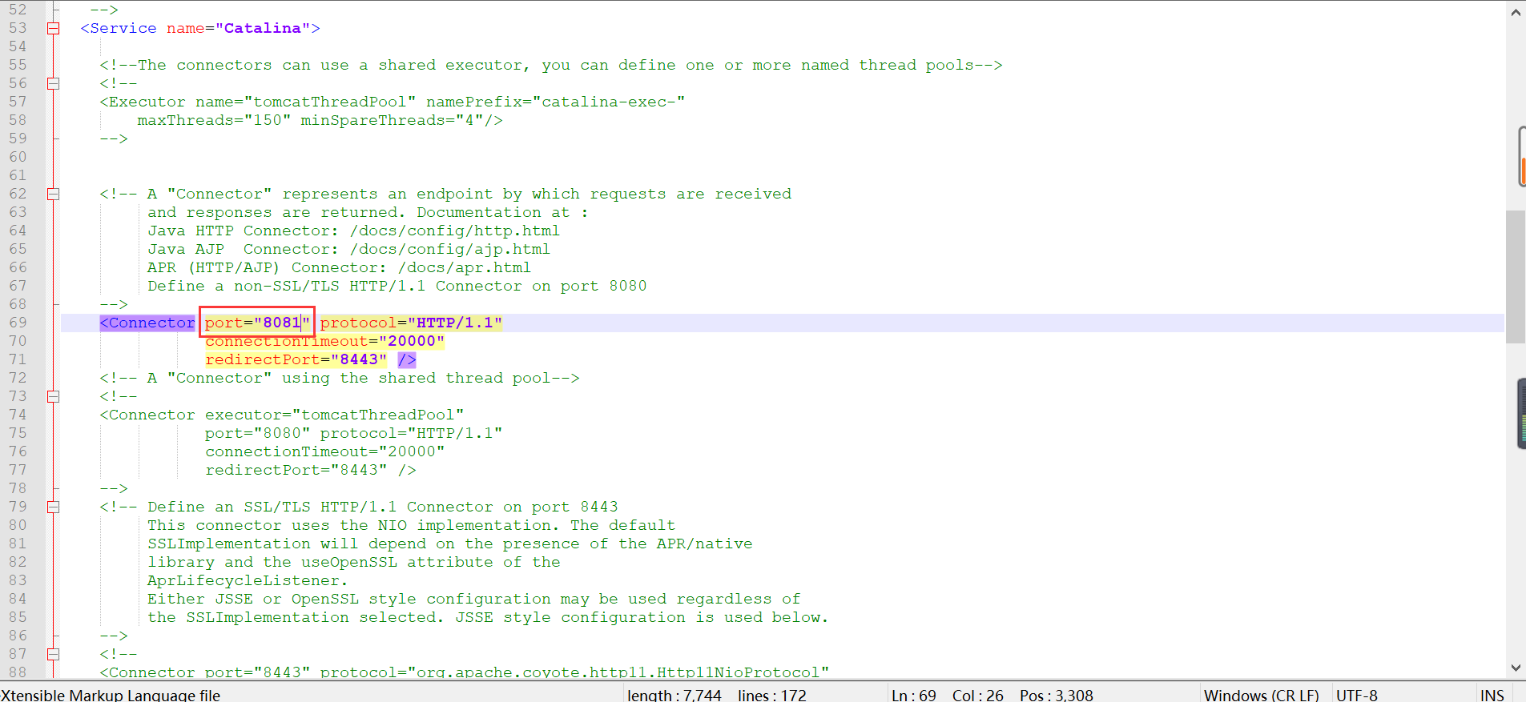The height and width of the screenshot is (702, 1526).
Task: Collapse the comment fold on line 73
Action: 53,396
